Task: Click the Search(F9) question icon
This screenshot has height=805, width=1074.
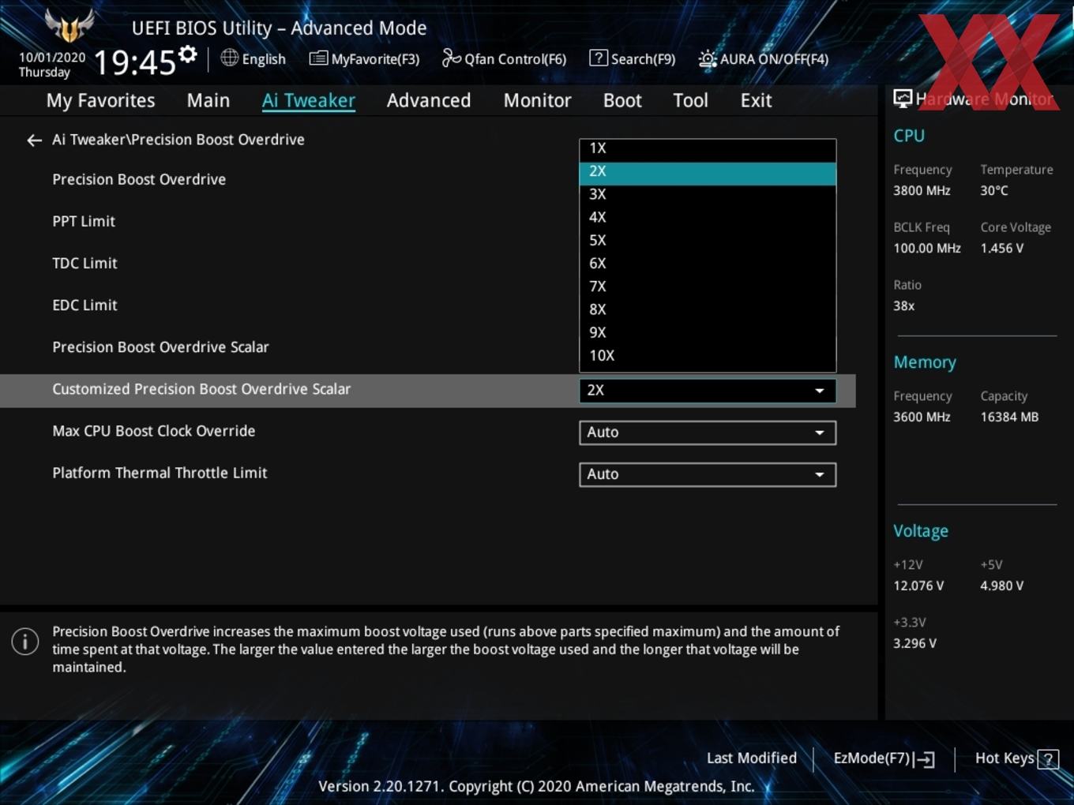Action: tap(599, 58)
